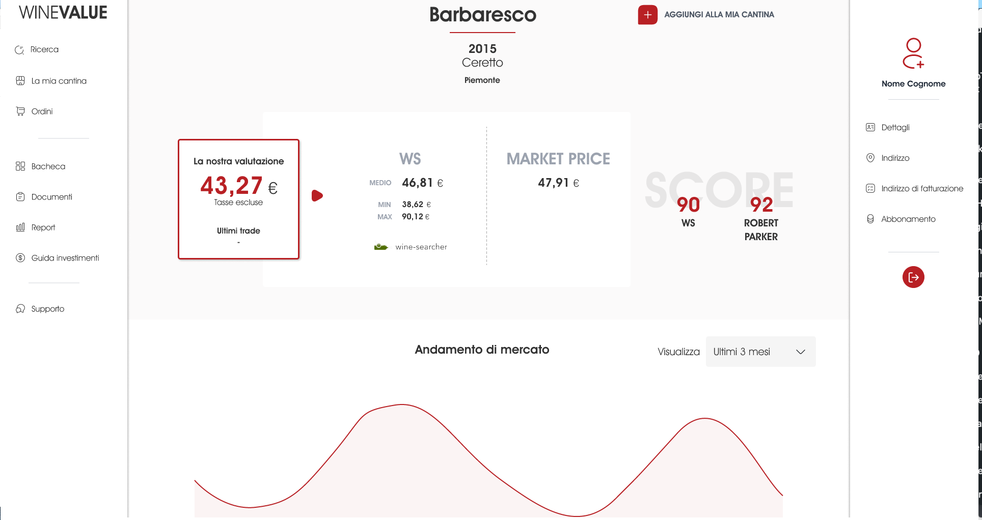This screenshot has height=520, width=982.
Task: Open Abbonamento profile link
Action: tap(908, 219)
